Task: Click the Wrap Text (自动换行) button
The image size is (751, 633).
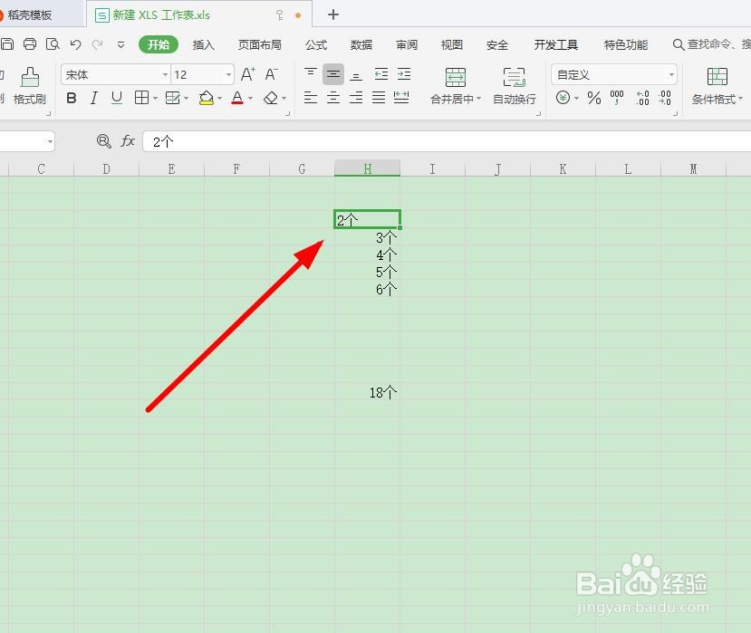Action: click(515, 86)
